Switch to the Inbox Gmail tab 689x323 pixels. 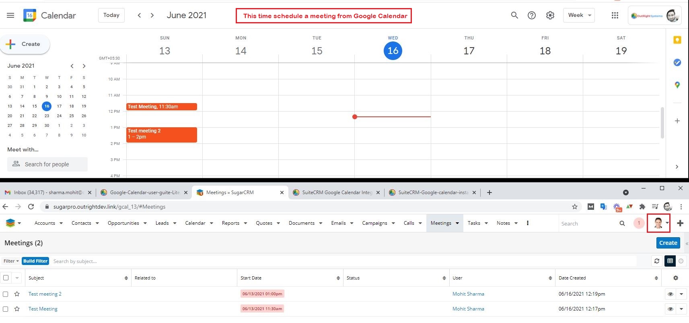pyautogui.click(x=48, y=193)
